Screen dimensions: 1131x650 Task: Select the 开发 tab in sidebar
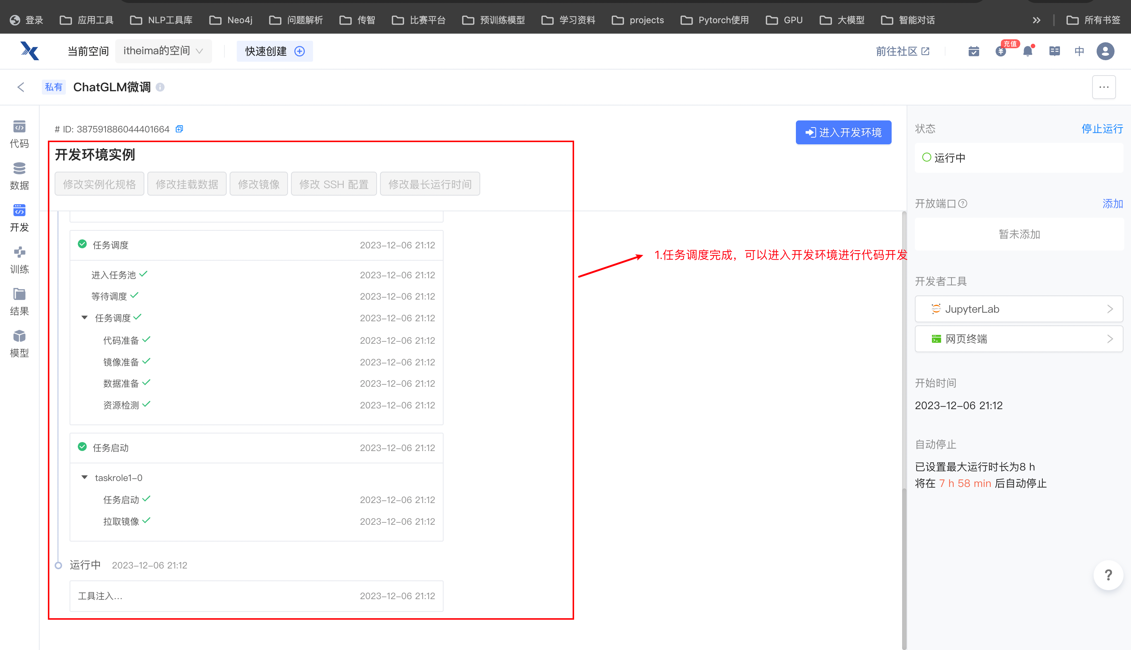point(19,218)
